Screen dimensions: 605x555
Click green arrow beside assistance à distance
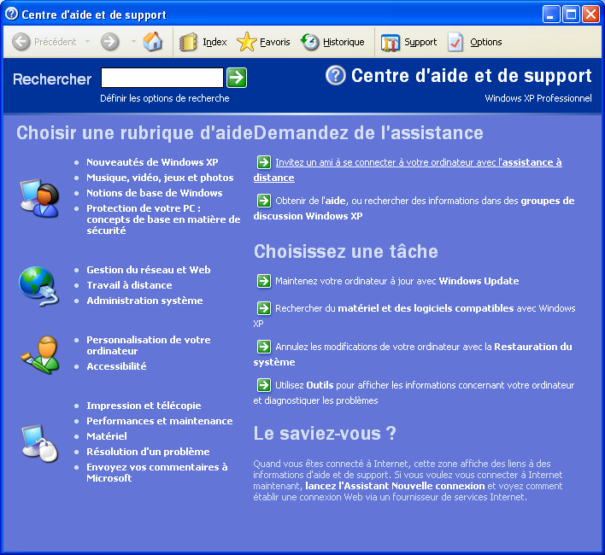point(264,162)
